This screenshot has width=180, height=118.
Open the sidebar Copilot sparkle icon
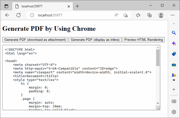(174, 44)
